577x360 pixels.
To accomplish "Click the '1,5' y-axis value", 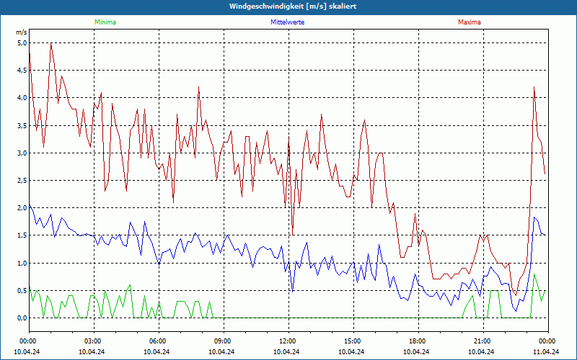I will point(22,235).
